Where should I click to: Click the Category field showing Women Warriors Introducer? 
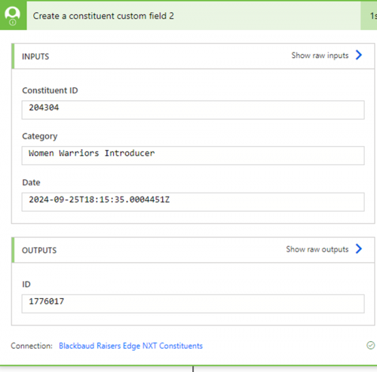(x=193, y=156)
